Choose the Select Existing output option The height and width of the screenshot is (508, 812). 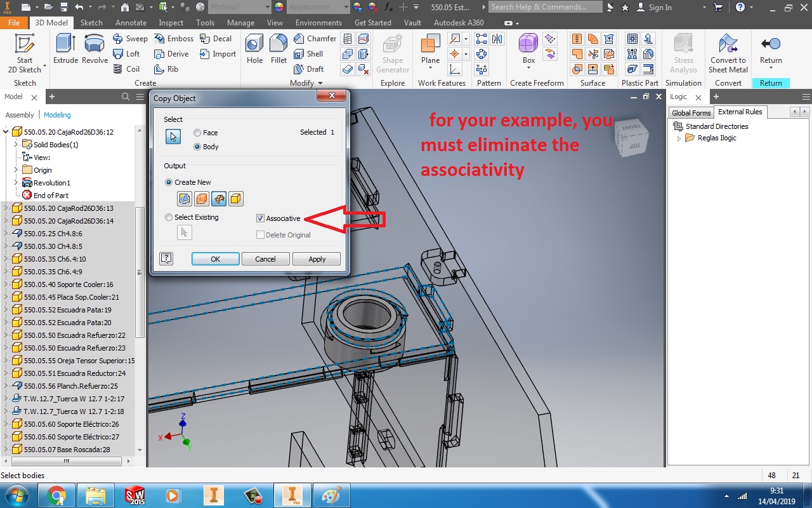click(169, 217)
